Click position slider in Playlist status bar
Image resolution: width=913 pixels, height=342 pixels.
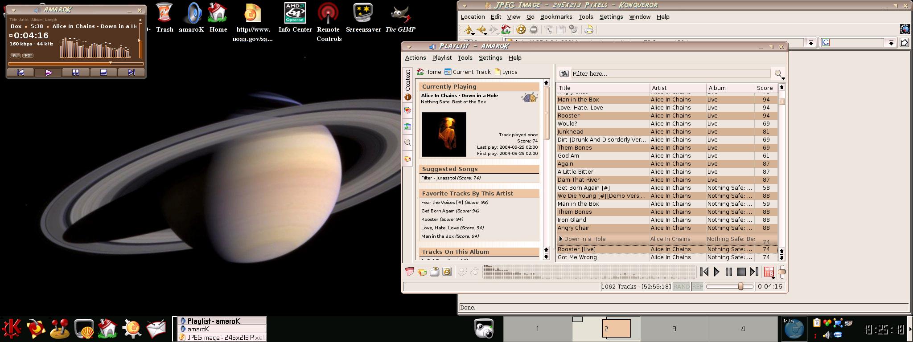click(730, 287)
